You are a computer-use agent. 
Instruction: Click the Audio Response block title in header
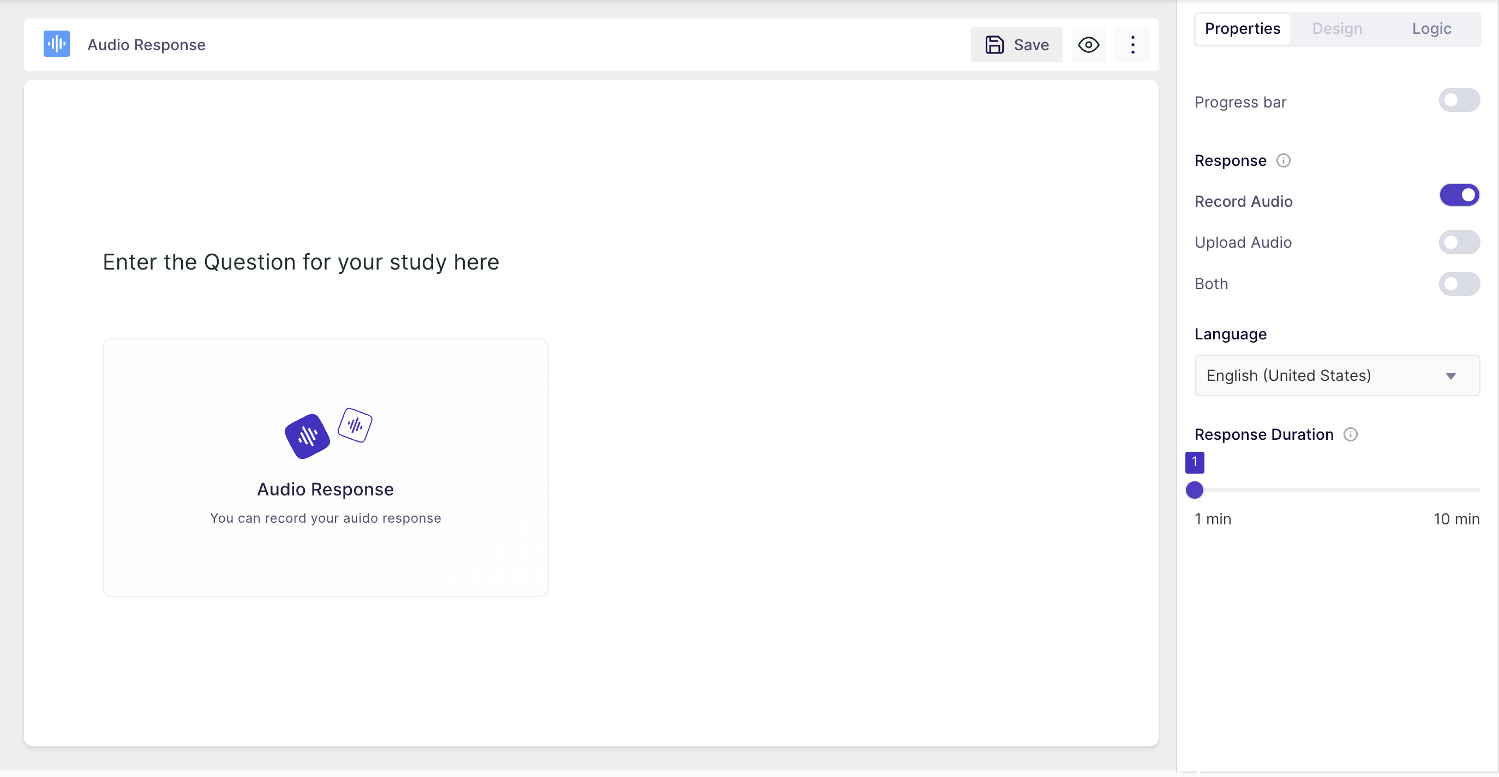pos(146,45)
